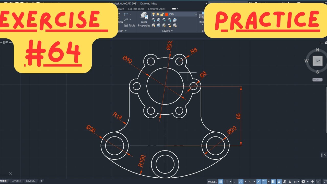The height and width of the screenshot is (184, 327).
Task: Select the Leader tool icon
Action: (126, 20)
